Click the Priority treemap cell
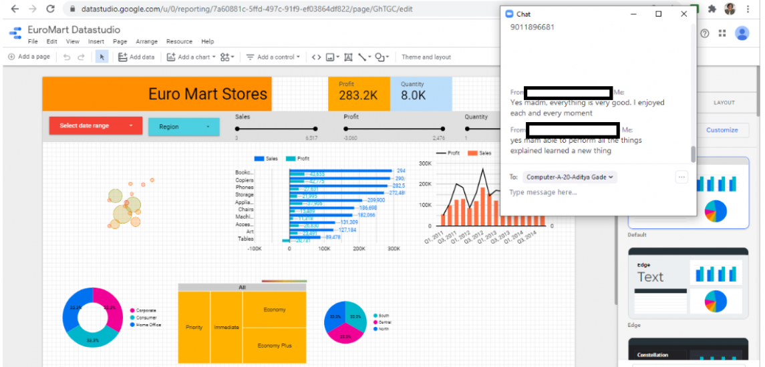Image resolution: width=765 pixels, height=367 pixels. click(194, 327)
